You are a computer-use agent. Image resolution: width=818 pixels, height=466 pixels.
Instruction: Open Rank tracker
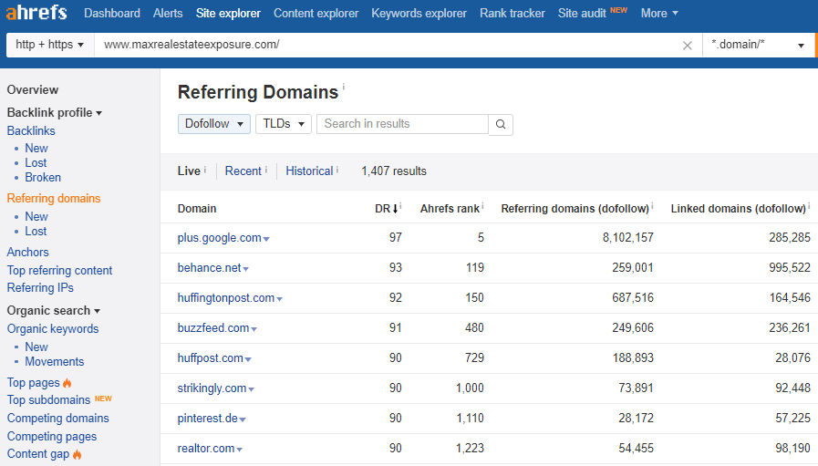pos(513,13)
